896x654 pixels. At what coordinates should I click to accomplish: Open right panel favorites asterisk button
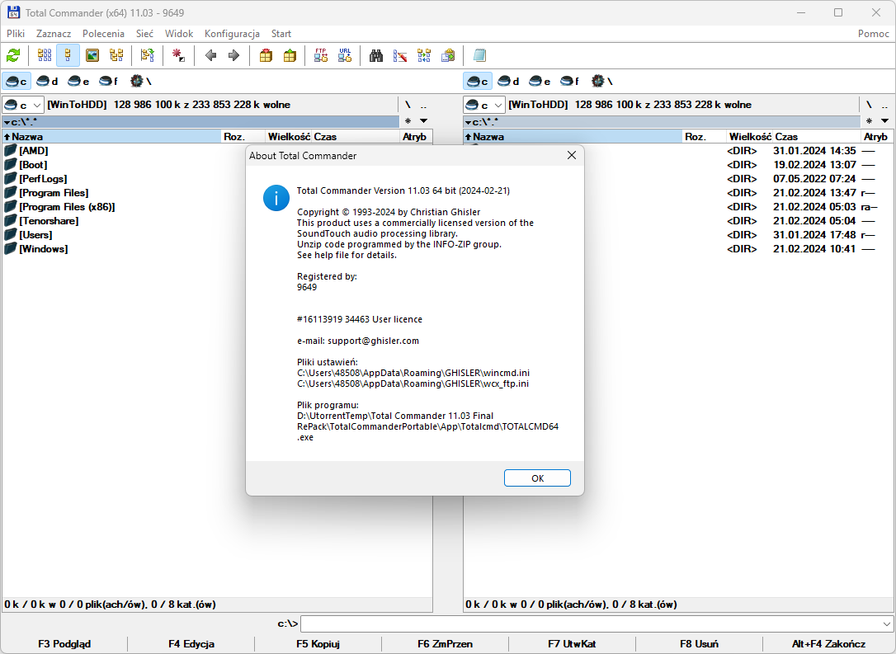(x=869, y=120)
